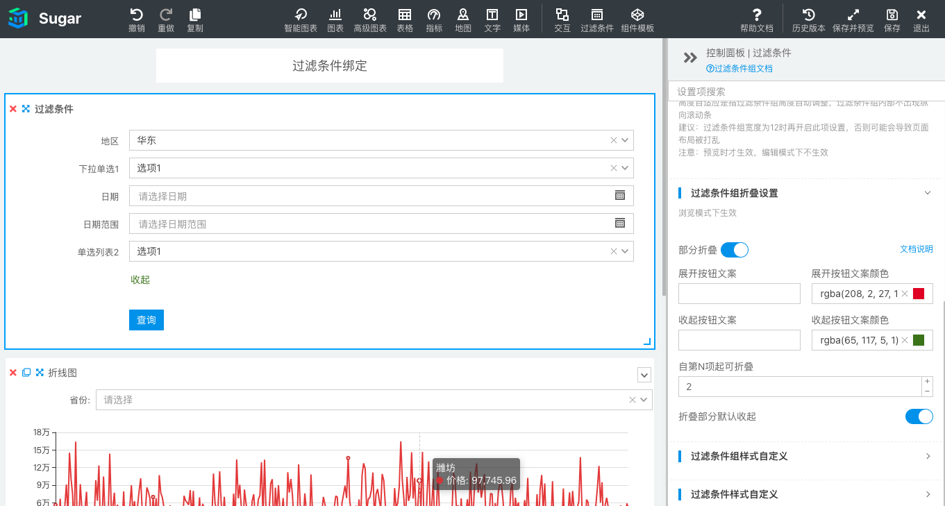This screenshot has width=945, height=506.
Task: Click resize handle at filter component corner
Action: click(647, 341)
